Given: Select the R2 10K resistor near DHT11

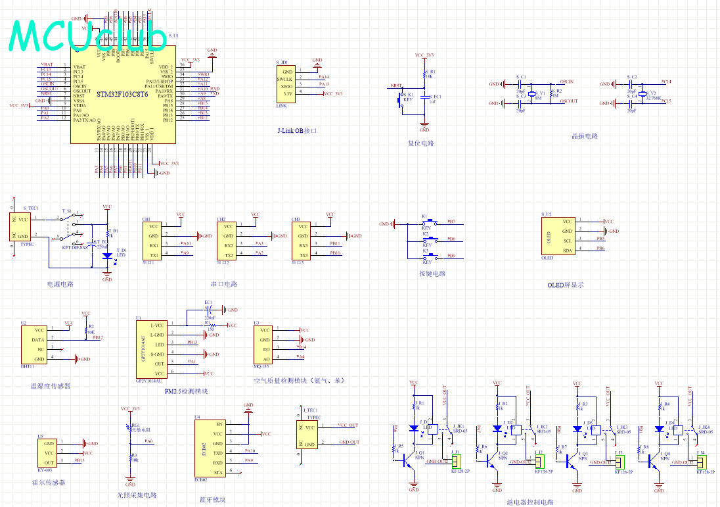Looking at the screenshot, I should [86, 331].
